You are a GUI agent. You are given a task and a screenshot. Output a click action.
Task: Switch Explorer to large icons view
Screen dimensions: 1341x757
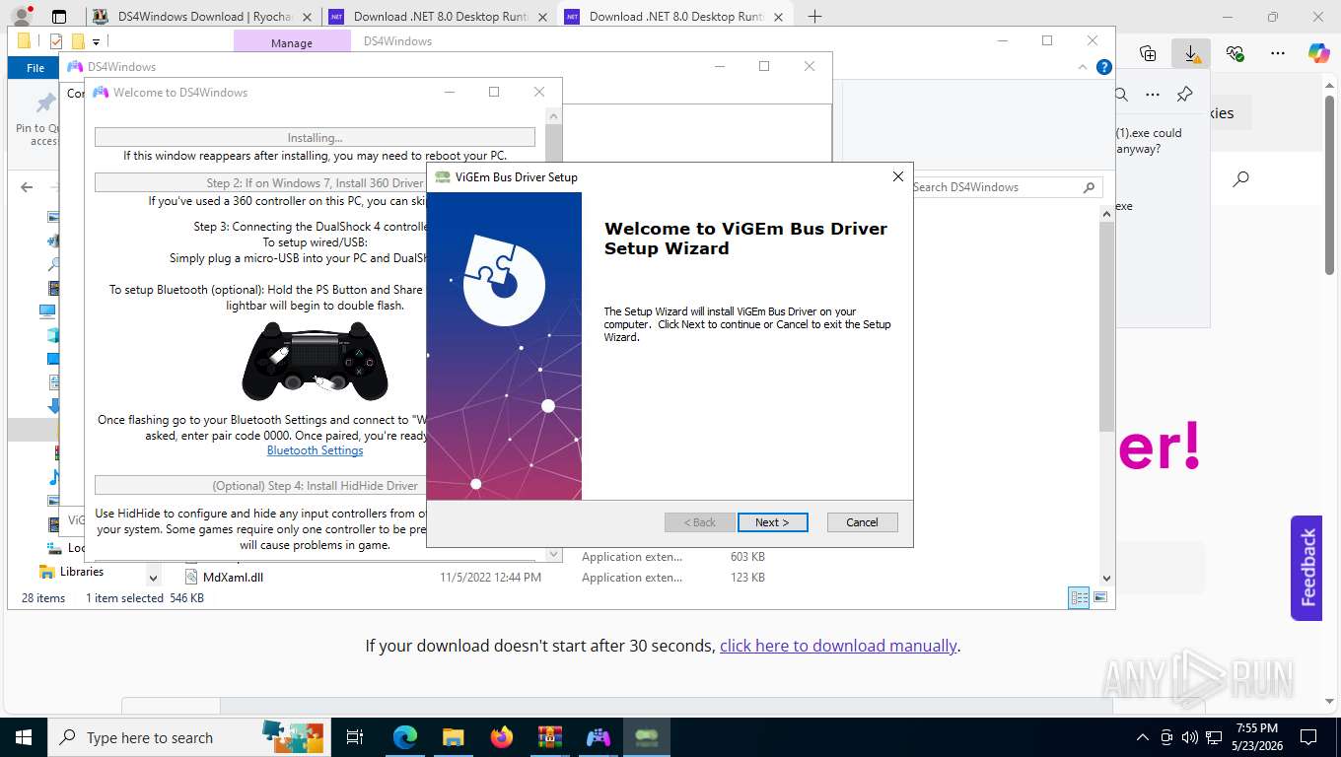pos(1100,598)
